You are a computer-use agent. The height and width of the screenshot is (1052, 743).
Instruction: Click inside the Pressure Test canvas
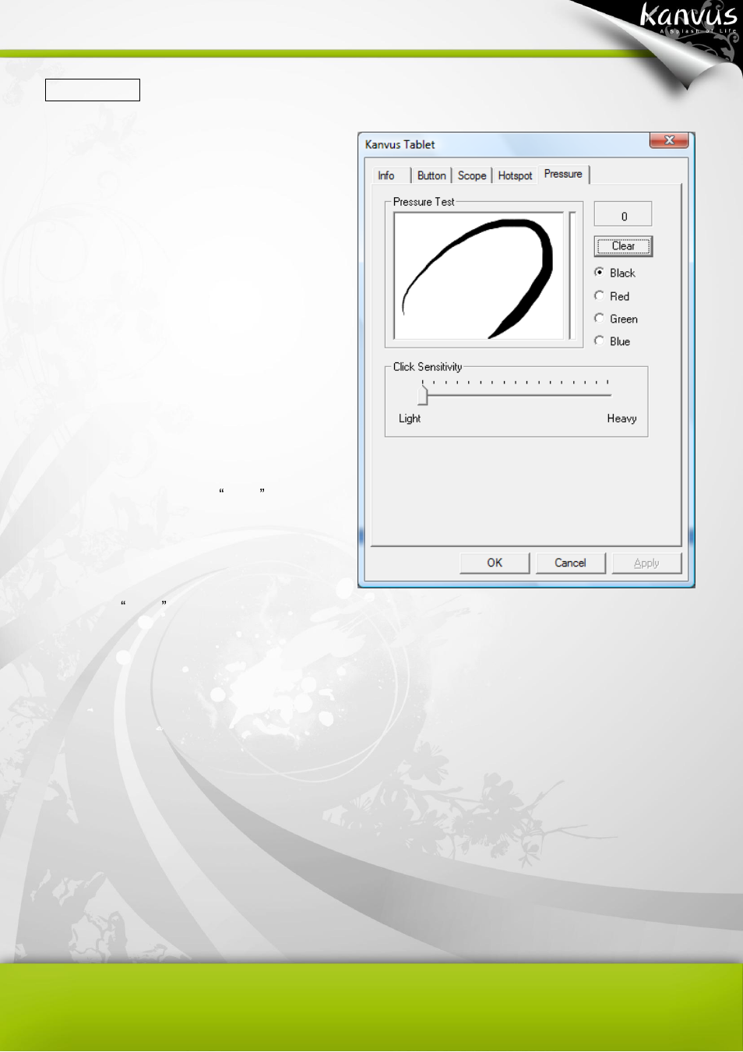(x=479, y=276)
